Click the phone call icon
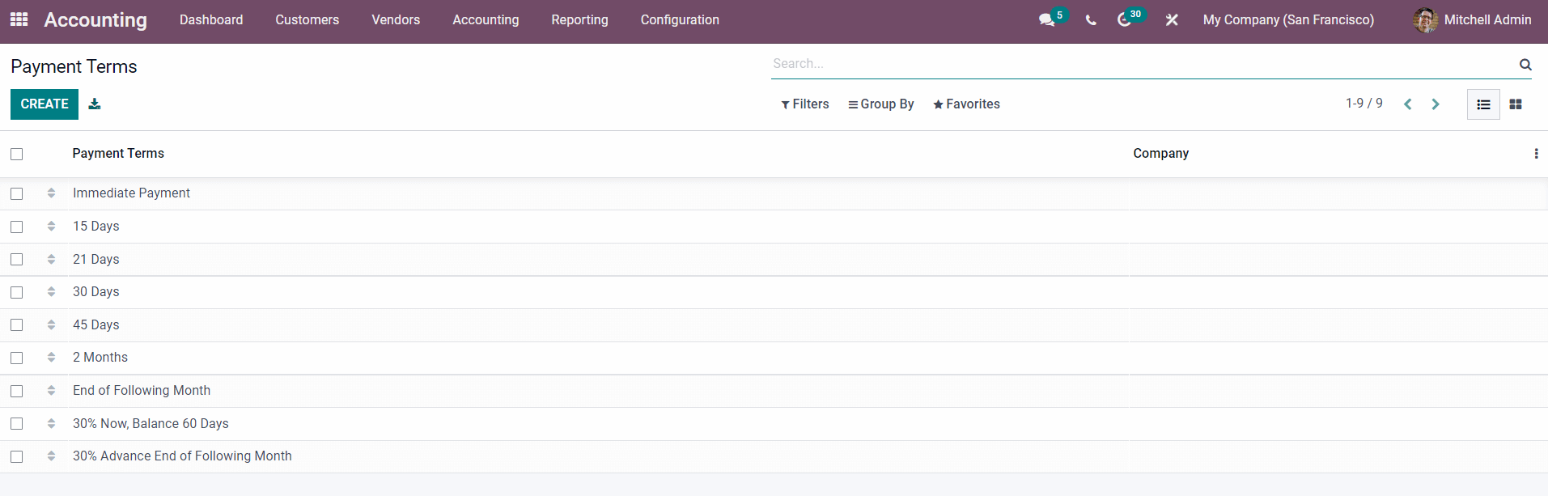 1091,20
